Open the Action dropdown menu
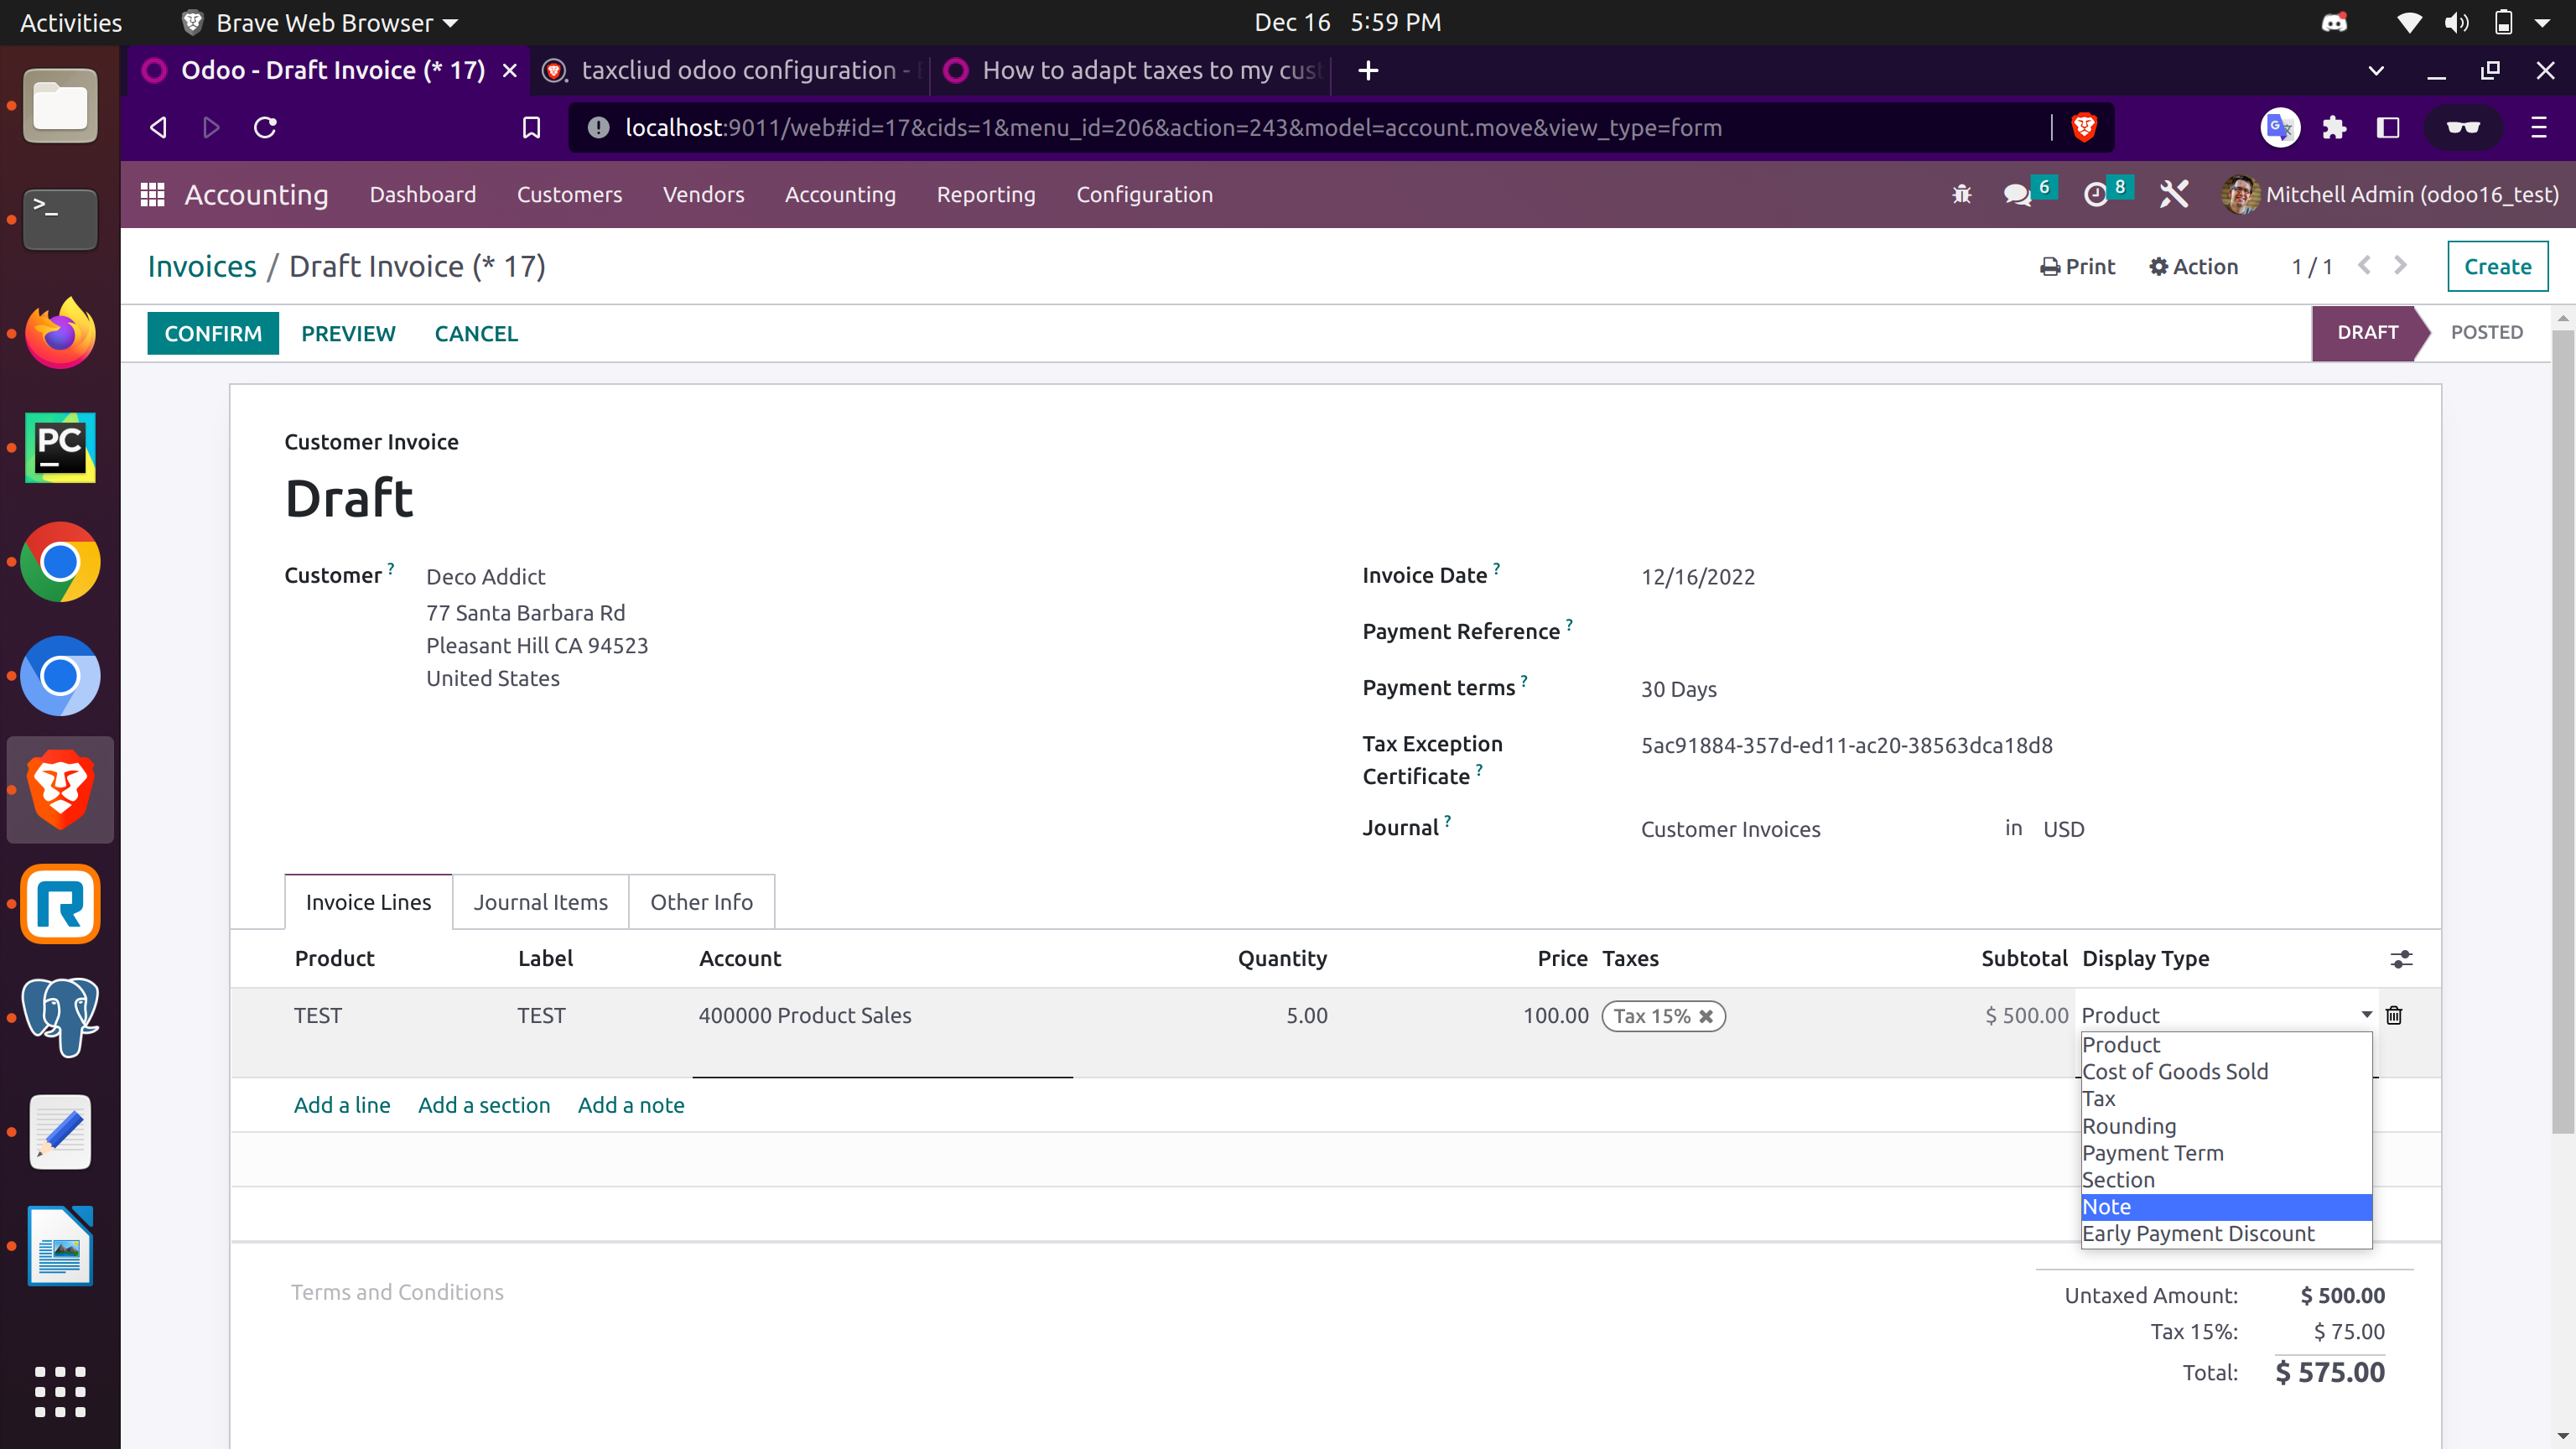This screenshot has height=1449, width=2576. tap(2193, 266)
